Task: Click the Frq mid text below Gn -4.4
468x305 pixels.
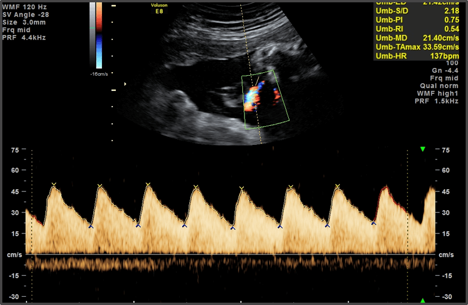Action: pos(444,78)
